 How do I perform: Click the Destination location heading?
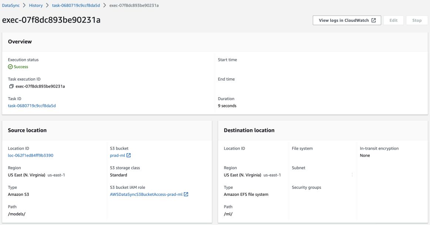coord(249,130)
